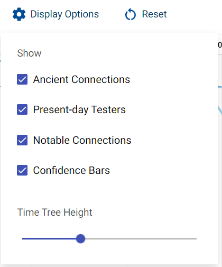Image resolution: width=222 pixels, height=267 pixels.
Task: Click the blue filled slider track portion
Action: (x=49, y=239)
